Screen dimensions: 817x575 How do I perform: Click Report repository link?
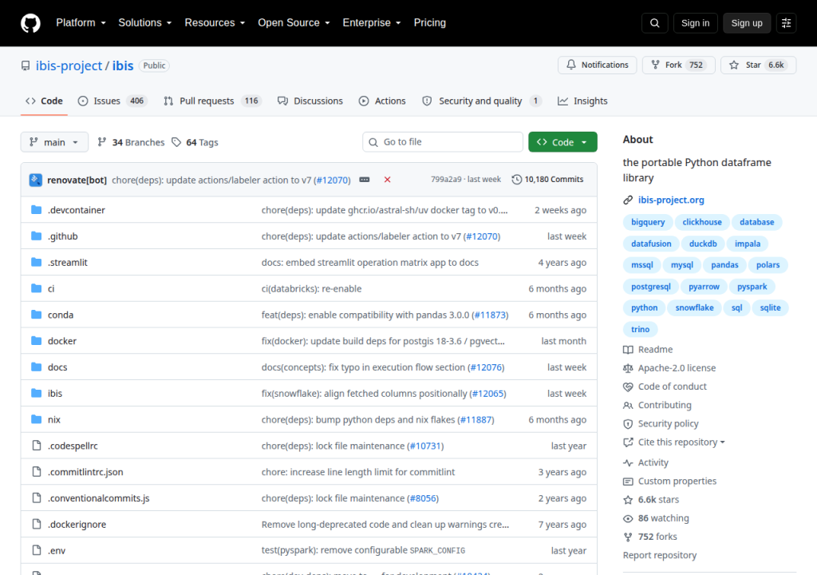click(x=659, y=555)
